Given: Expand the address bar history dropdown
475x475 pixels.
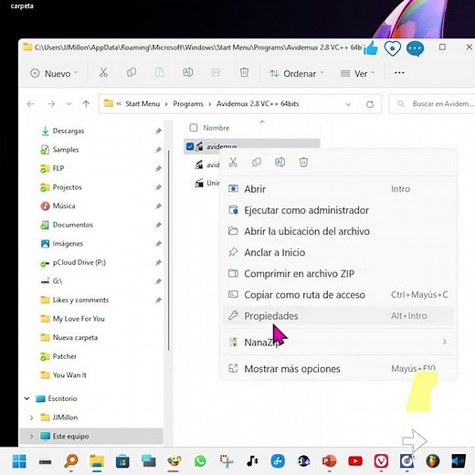Looking at the screenshot, I should 348,104.
